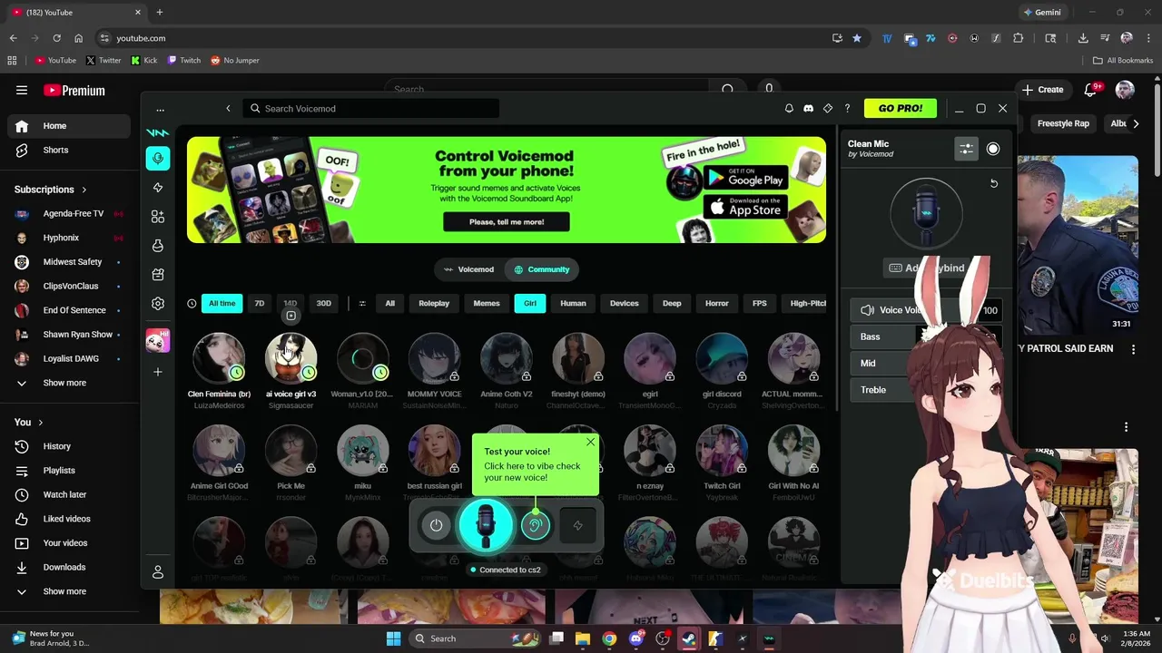Viewport: 1162px width, 653px height.
Task: Open the YouTube hamburger guide menu
Action: click(22, 90)
